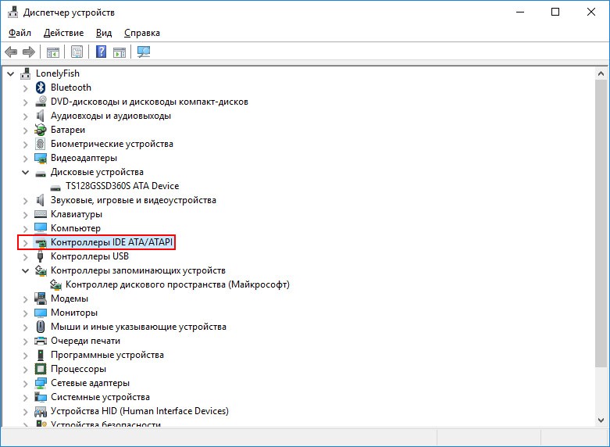Image resolution: width=610 pixels, height=447 pixels.
Task: Click the action pane toolbar icon
Action: tap(120, 52)
